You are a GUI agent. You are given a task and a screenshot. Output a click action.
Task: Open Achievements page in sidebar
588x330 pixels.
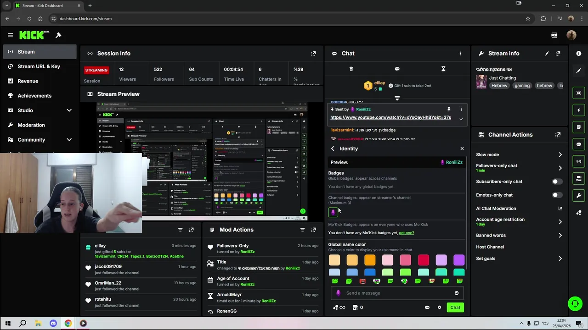tap(40, 96)
